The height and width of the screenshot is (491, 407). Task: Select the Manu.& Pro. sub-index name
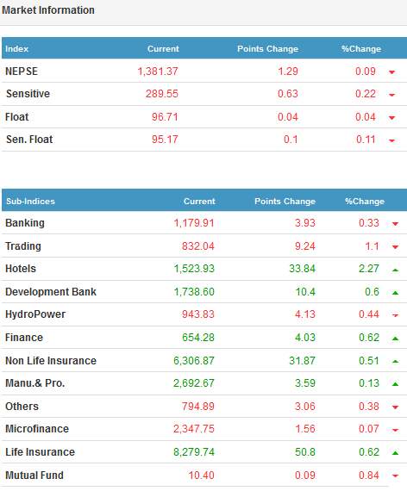pyautogui.click(x=35, y=383)
